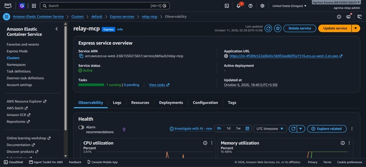The width and height of the screenshot is (366, 167).
Task: Open the Deployments tab
Action: pyautogui.click(x=171, y=103)
